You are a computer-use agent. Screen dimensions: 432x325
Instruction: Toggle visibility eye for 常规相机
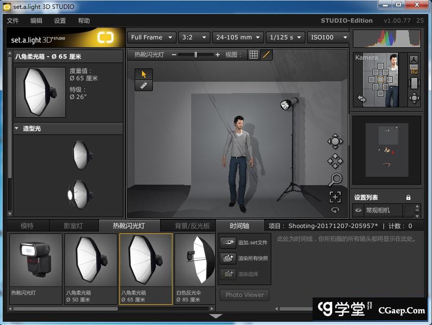[358, 210]
